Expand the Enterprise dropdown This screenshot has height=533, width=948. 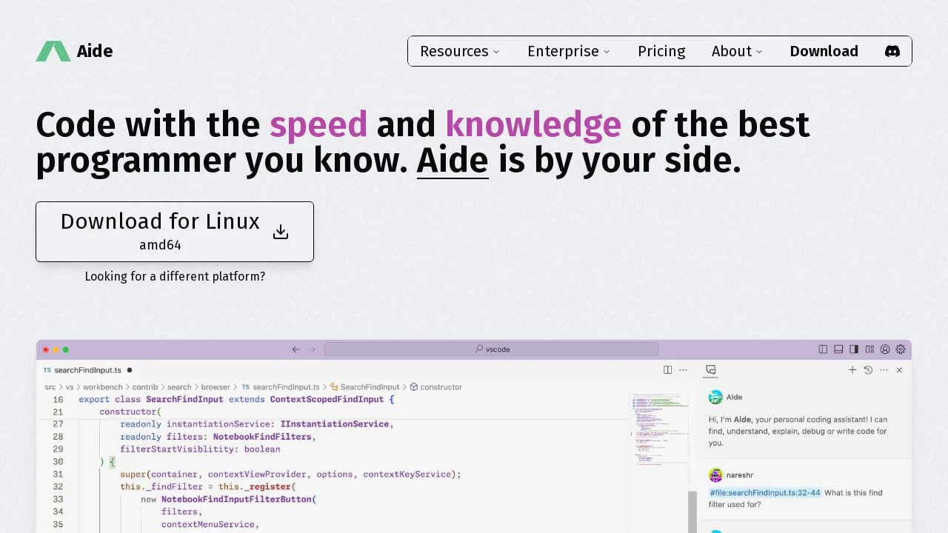pyautogui.click(x=568, y=51)
